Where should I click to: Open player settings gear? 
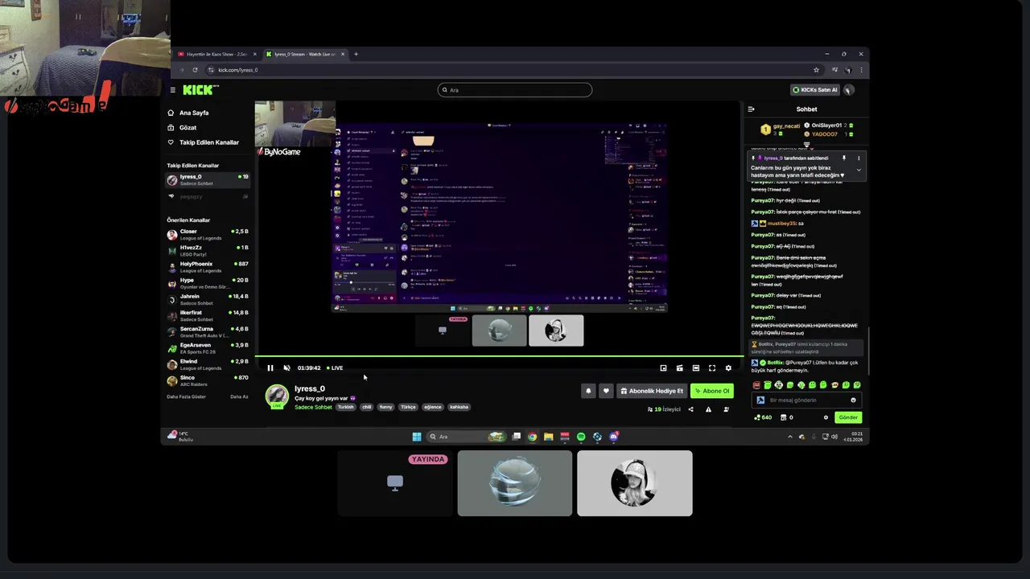click(x=728, y=368)
